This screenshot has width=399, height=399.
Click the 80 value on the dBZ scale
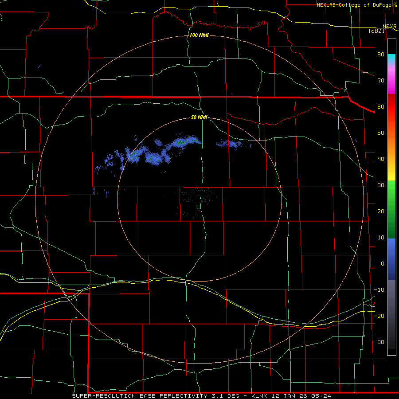[x=381, y=55]
